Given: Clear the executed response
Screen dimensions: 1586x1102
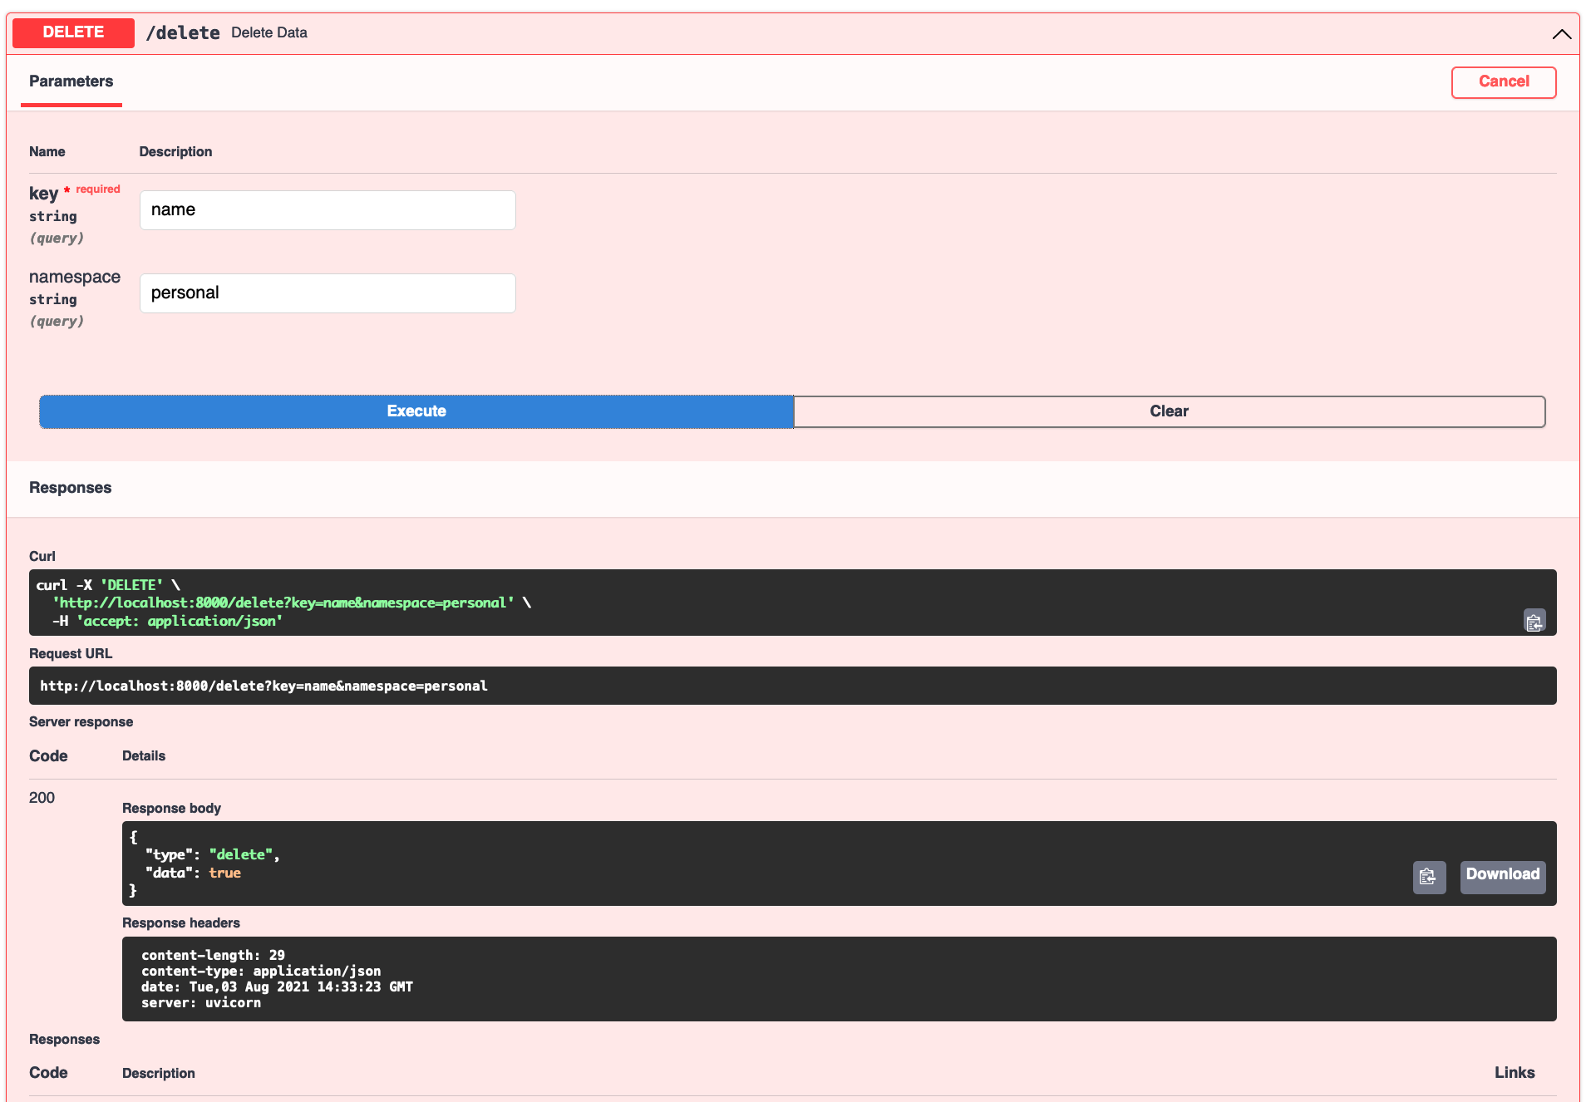Looking at the screenshot, I should (1169, 411).
